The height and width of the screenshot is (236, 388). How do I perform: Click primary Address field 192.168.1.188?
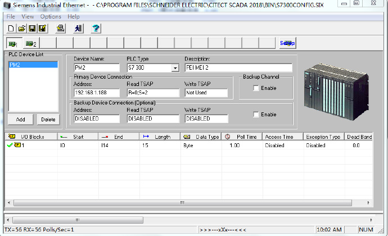pos(97,93)
